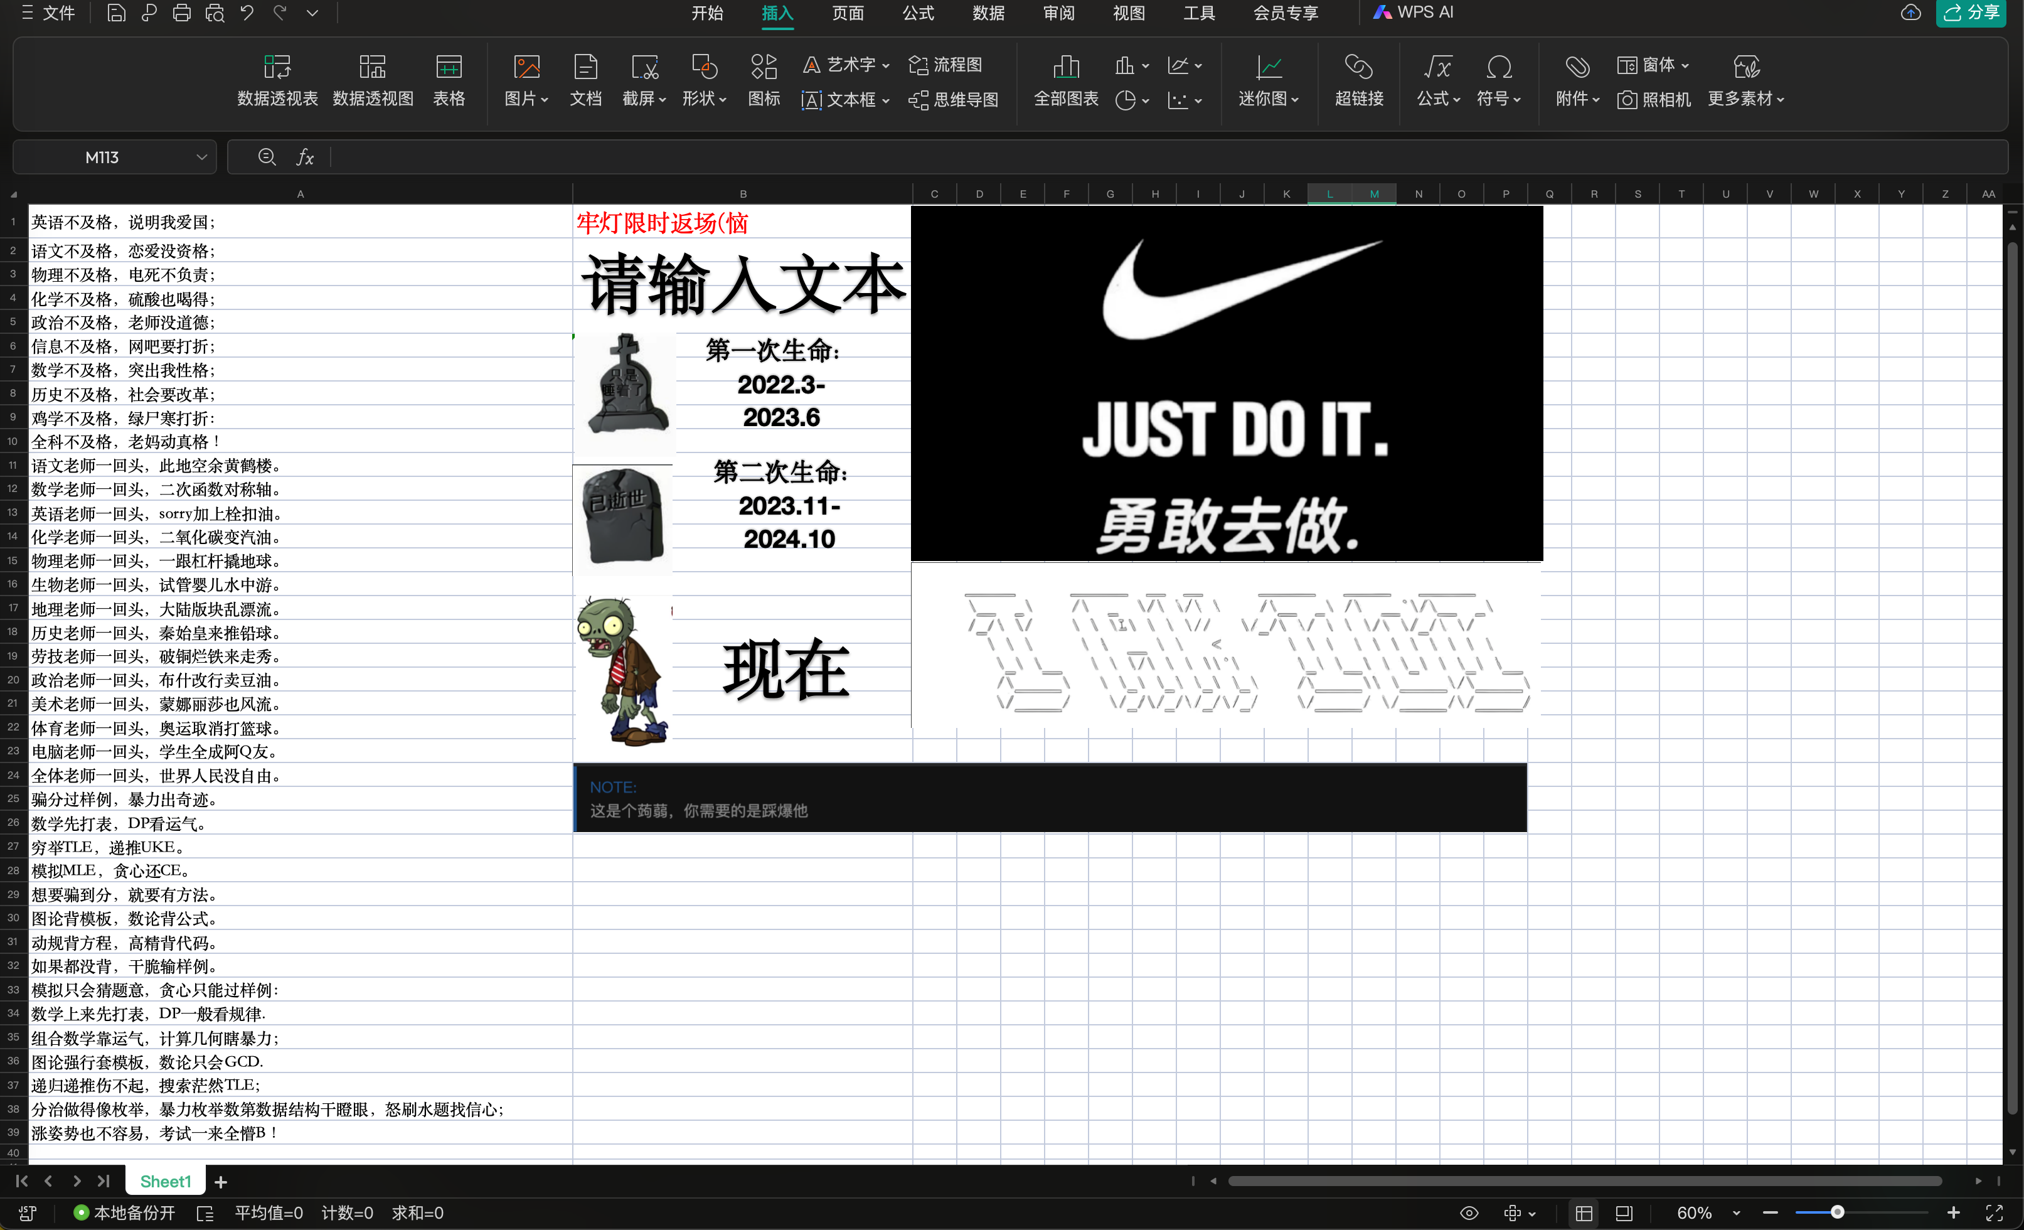Switch to the 开始 Home tab
Image resolution: width=2024 pixels, height=1230 pixels.
click(707, 13)
